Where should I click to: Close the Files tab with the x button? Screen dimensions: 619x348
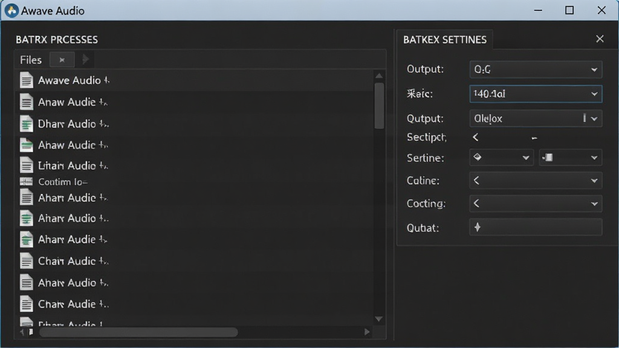pos(62,60)
